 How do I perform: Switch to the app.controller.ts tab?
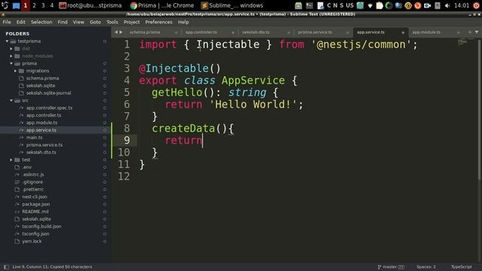[201, 32]
